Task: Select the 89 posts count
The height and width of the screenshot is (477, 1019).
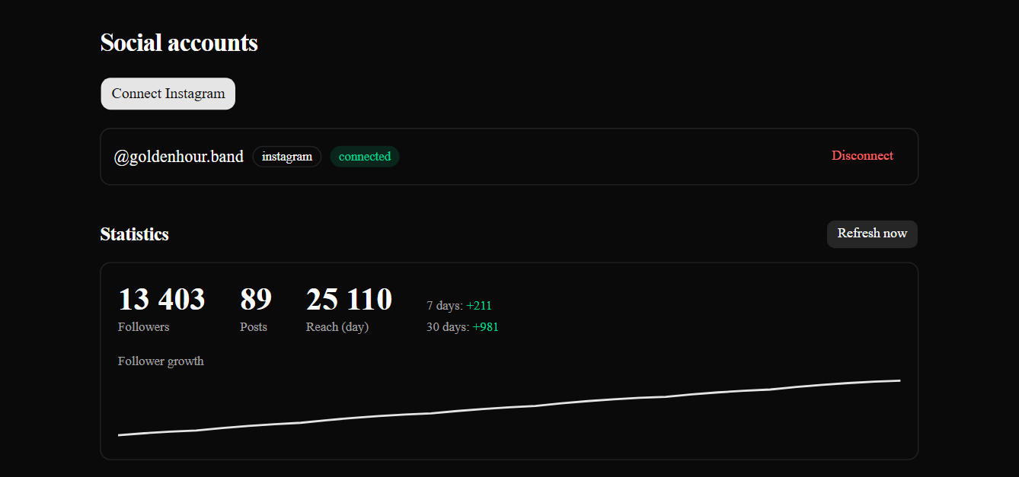Action: [x=256, y=300]
